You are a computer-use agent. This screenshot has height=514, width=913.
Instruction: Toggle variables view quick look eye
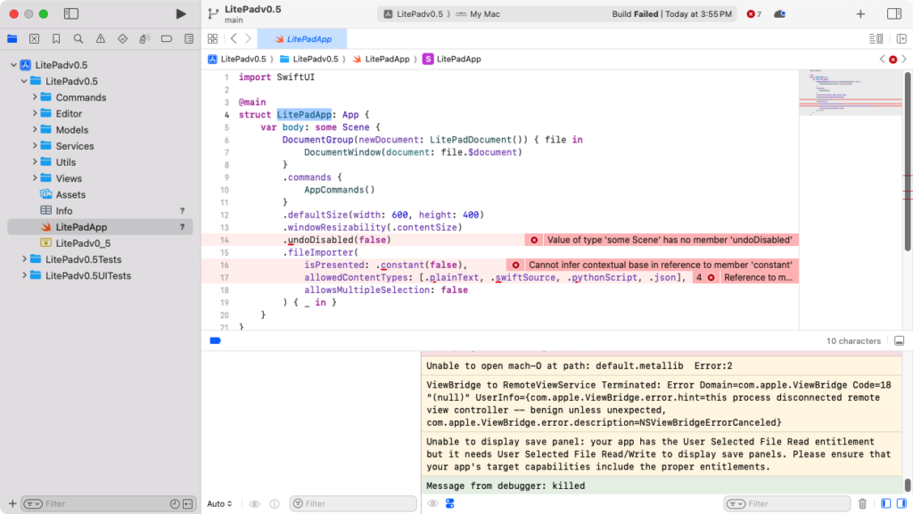pyautogui.click(x=254, y=504)
